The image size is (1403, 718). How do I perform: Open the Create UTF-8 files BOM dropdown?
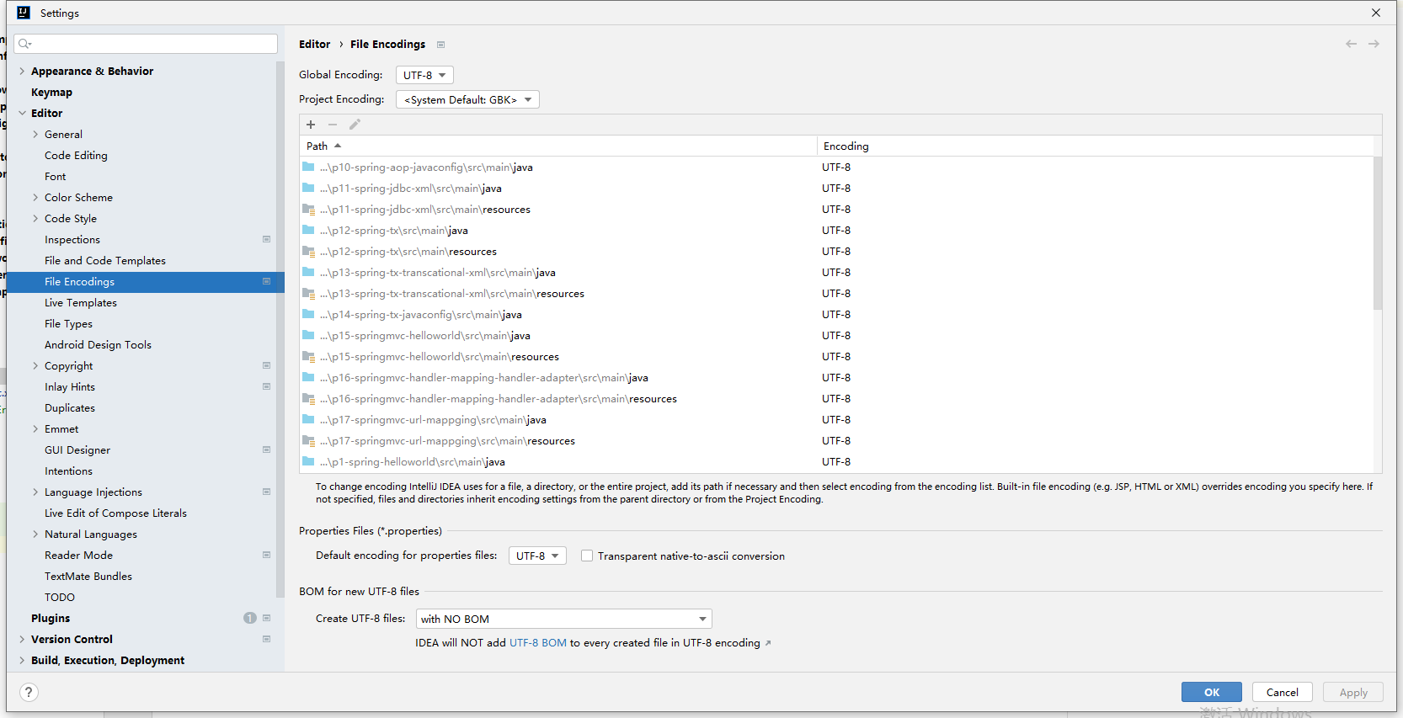click(x=564, y=619)
